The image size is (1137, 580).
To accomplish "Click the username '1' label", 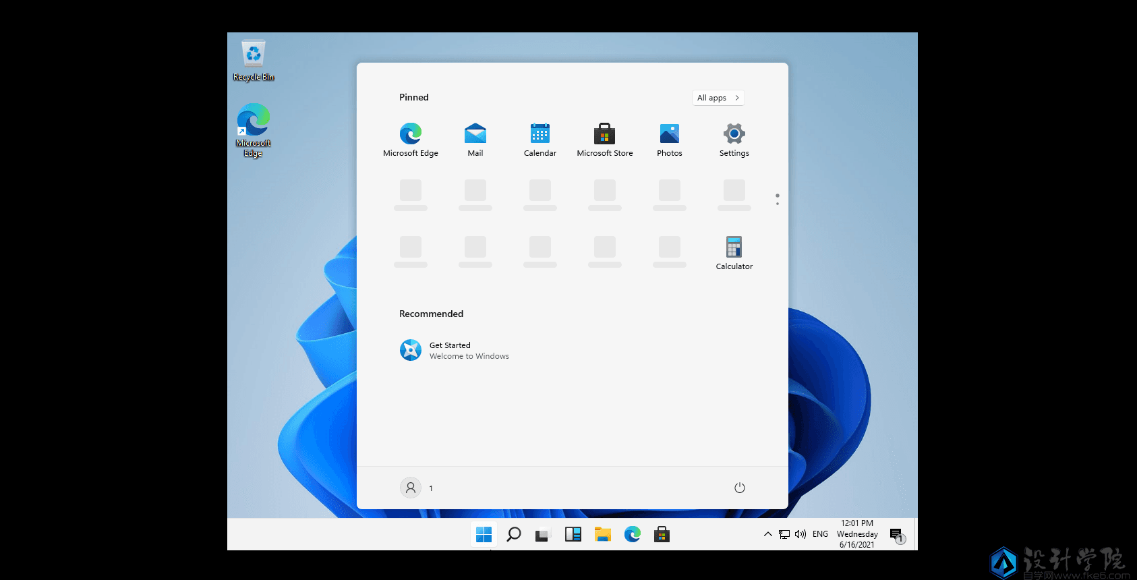I will 431,488.
